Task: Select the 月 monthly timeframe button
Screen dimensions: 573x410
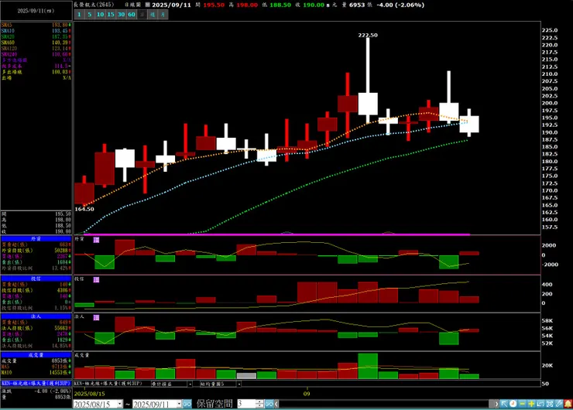Action: point(163,15)
